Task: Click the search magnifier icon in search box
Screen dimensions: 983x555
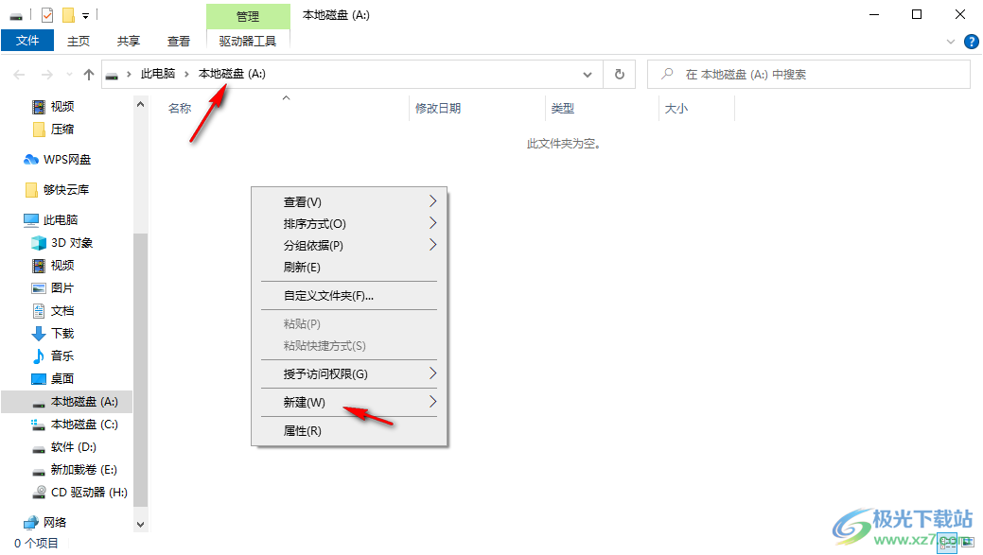Action: [x=665, y=74]
